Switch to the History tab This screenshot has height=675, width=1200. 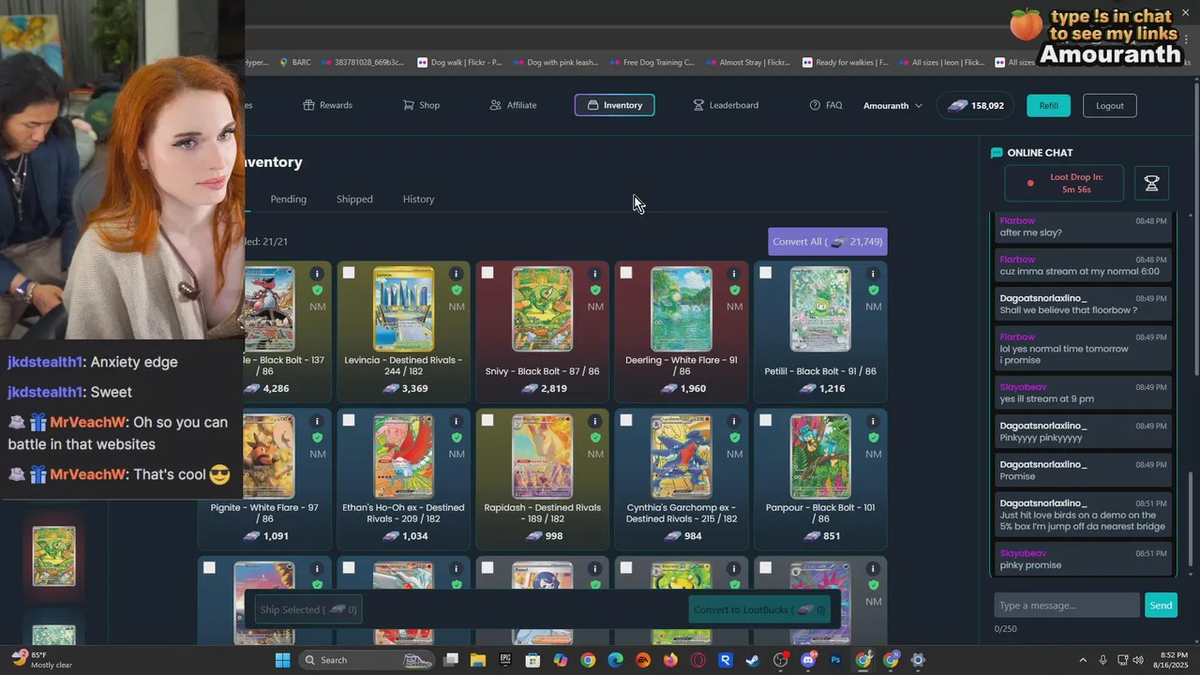(x=418, y=199)
